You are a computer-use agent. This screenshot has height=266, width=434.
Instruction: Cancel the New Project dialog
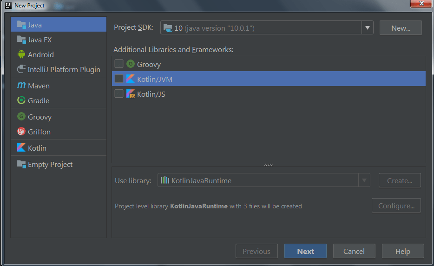(x=354, y=251)
